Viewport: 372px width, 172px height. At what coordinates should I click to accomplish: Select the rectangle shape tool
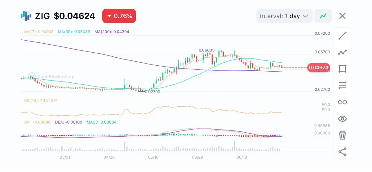342,69
